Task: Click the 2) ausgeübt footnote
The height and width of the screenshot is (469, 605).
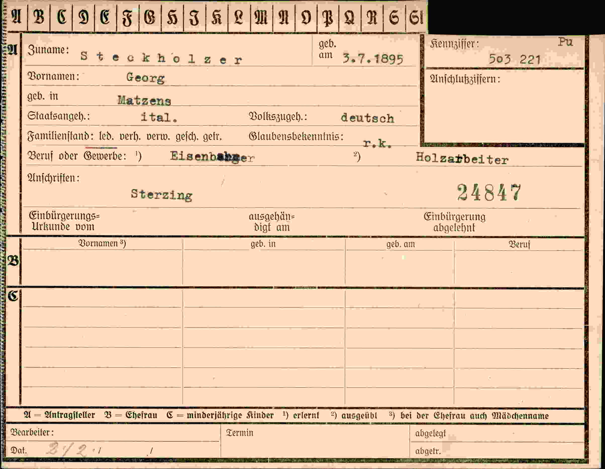Action: 354,415
